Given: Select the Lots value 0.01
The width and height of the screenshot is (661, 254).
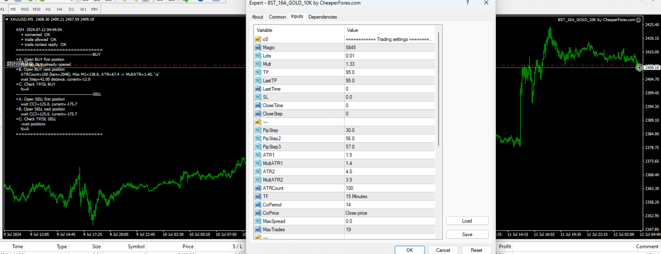Looking at the screenshot, I should click(x=350, y=56).
